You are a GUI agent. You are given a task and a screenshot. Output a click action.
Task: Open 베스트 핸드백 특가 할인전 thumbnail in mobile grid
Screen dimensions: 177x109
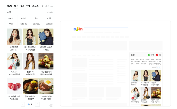click(30, 37)
